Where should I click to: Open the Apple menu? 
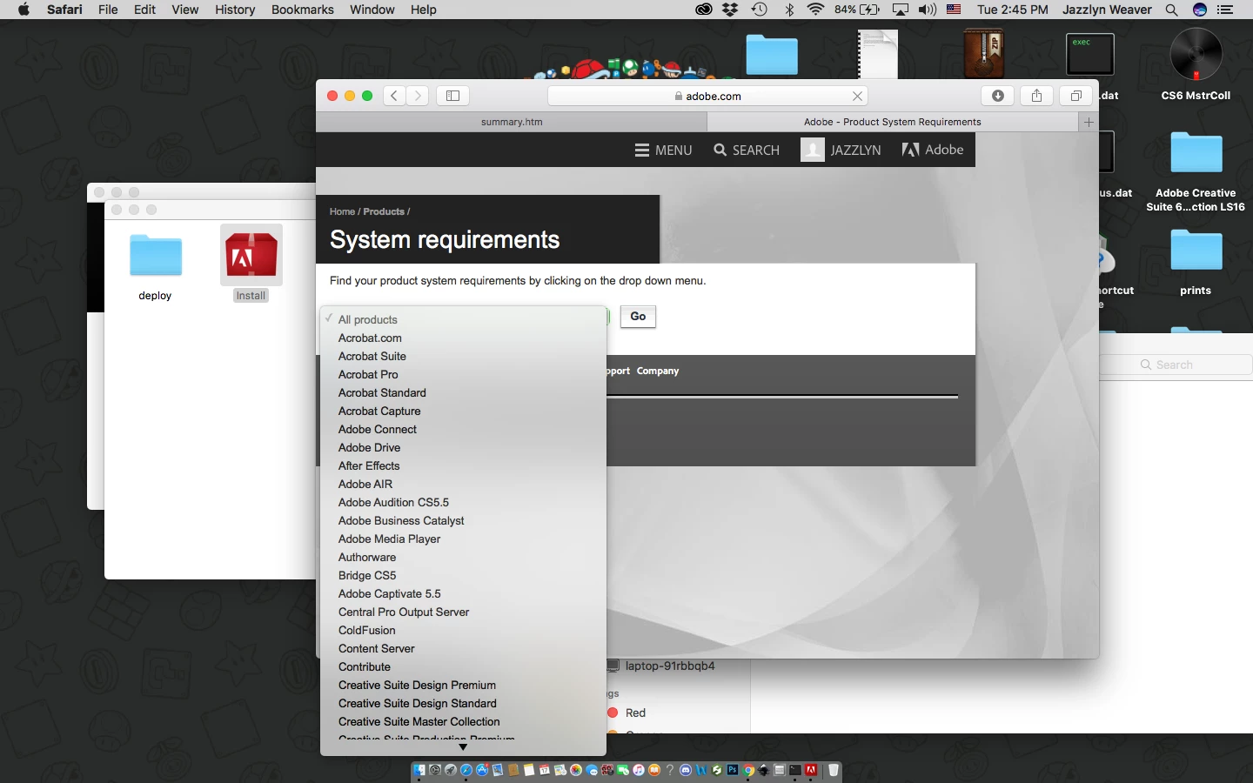point(24,10)
